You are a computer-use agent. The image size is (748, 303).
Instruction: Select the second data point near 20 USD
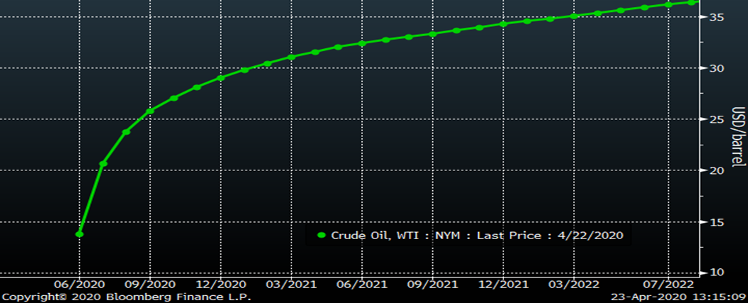tap(103, 164)
